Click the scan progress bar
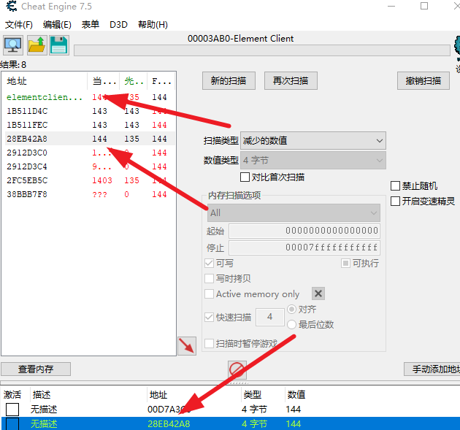Viewport: 460px width, 430px height. pyautogui.click(x=262, y=50)
